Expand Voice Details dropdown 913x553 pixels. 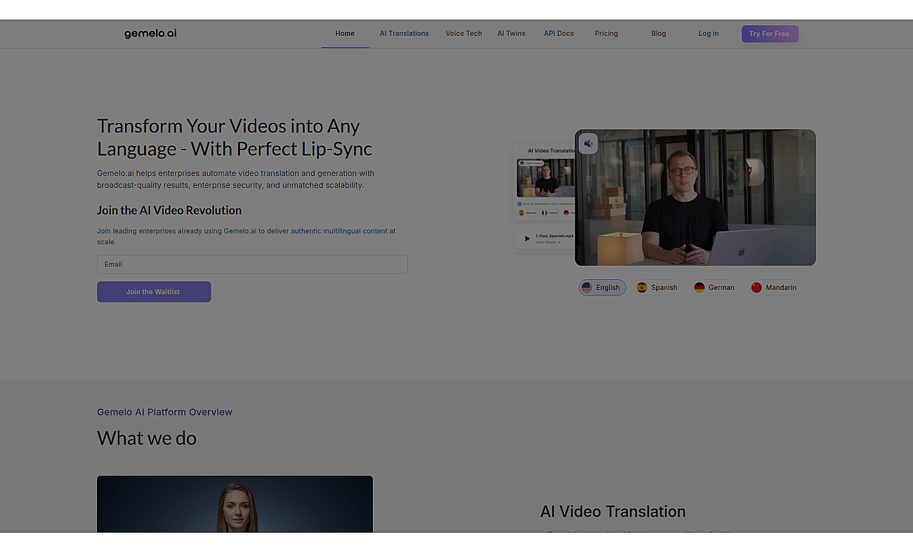548,242
